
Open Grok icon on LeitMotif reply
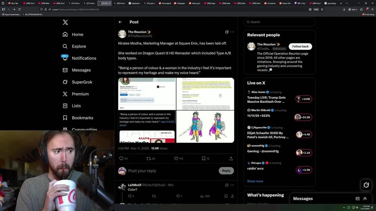tap(227, 185)
